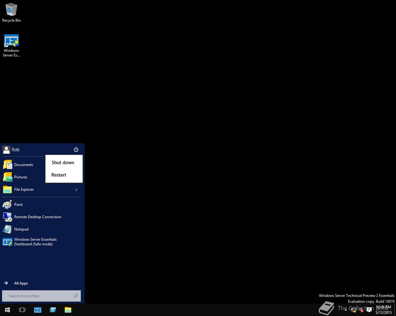
Task: Choose Restart from power menu
Action: click(x=64, y=175)
